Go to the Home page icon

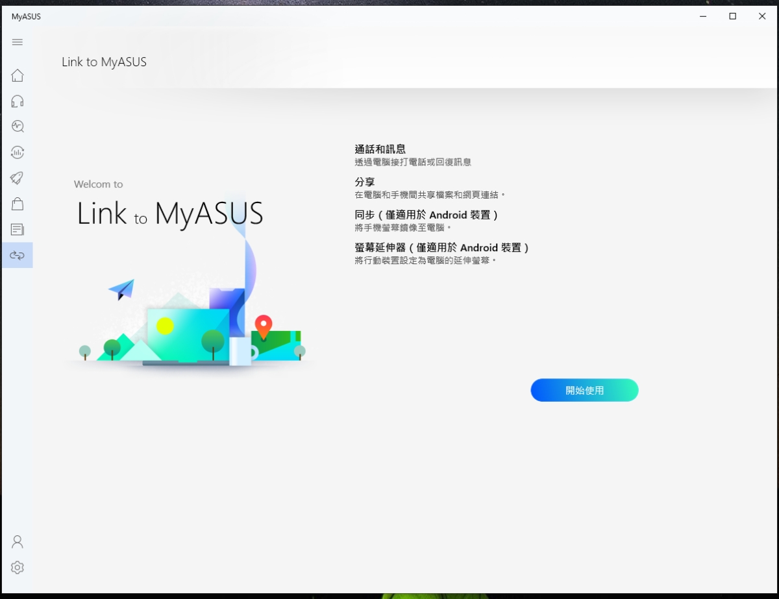click(18, 75)
